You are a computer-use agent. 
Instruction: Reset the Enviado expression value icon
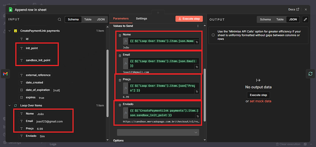pos(198,116)
